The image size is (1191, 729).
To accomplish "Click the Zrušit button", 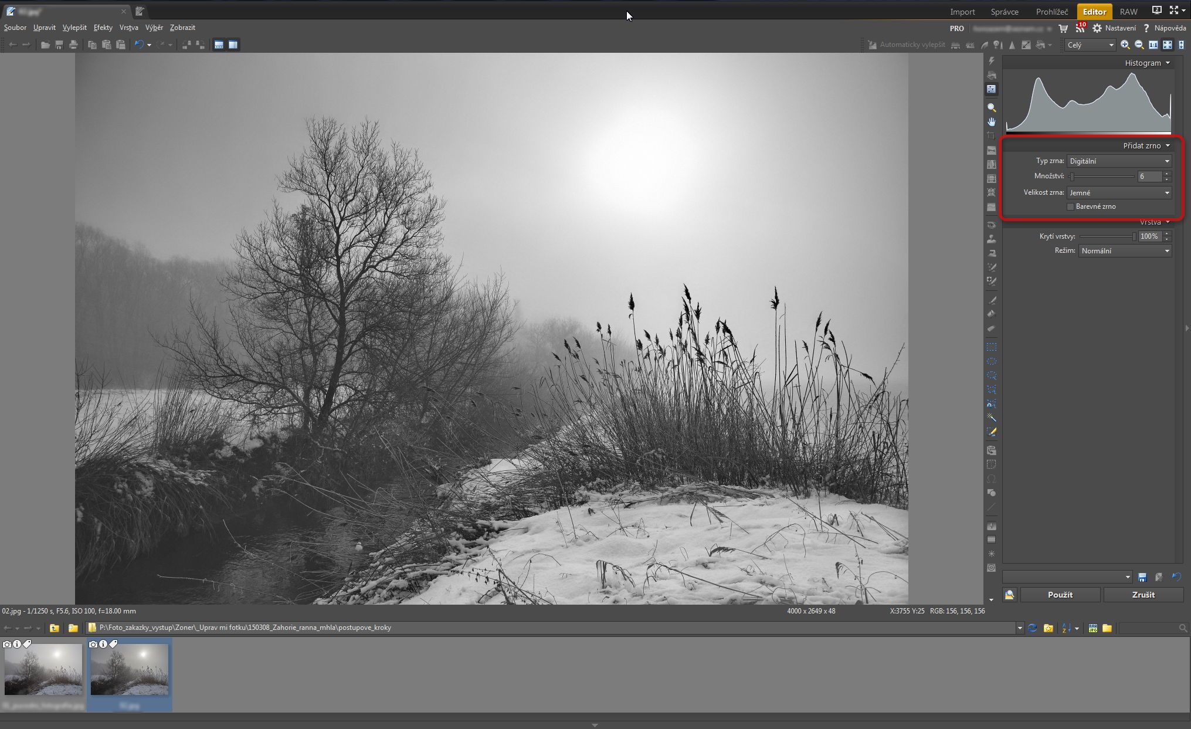I will coord(1143,595).
